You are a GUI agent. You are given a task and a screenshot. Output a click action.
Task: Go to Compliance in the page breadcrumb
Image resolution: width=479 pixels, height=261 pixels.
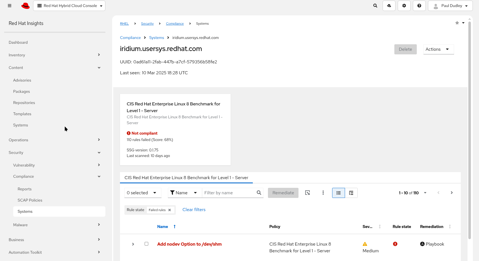click(130, 38)
